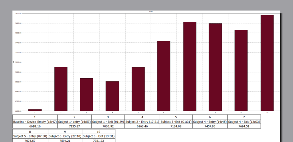Click bar 4 in the Area chart
The height and width of the screenshot is (142, 293).
click(112, 96)
